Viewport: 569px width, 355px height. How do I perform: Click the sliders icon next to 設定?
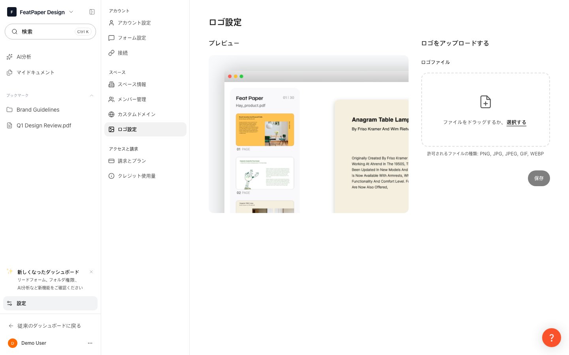(9, 303)
